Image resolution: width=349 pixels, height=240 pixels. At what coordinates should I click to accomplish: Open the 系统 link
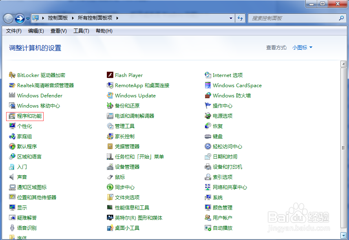point(218,198)
